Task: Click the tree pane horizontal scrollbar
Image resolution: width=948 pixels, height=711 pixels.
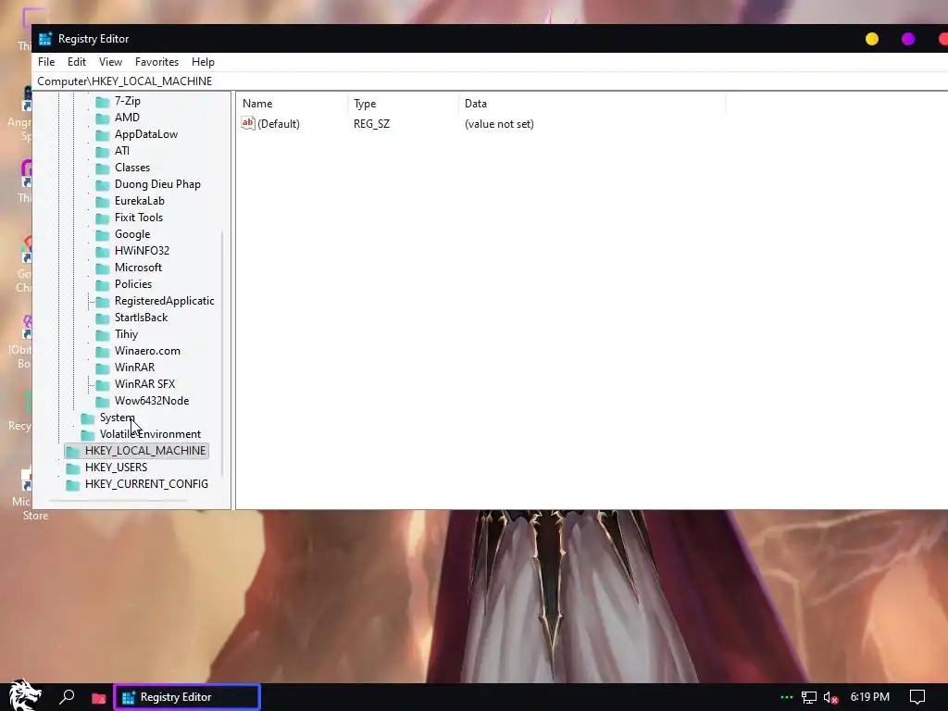Action: point(118,501)
